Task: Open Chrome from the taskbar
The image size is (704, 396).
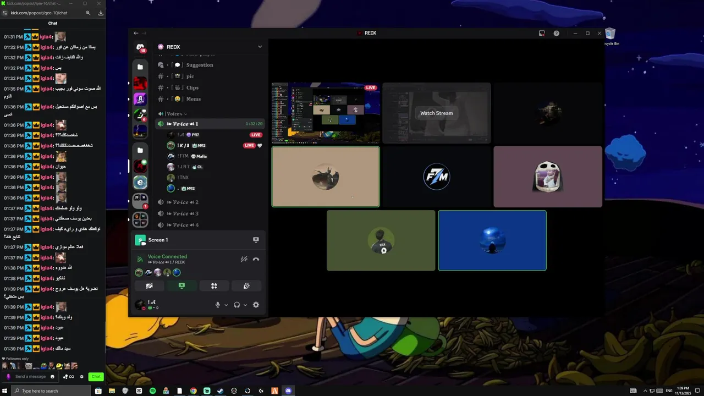Action: (193, 391)
